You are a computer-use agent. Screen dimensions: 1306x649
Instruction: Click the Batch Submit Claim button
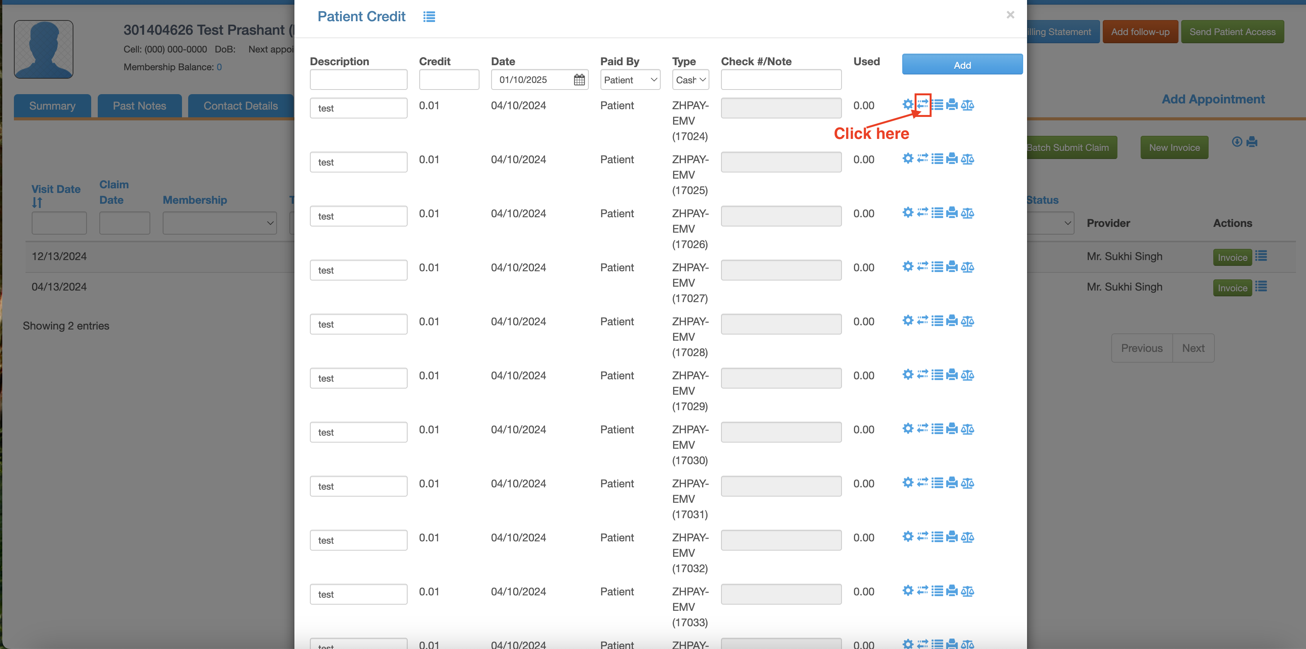[1071, 147]
